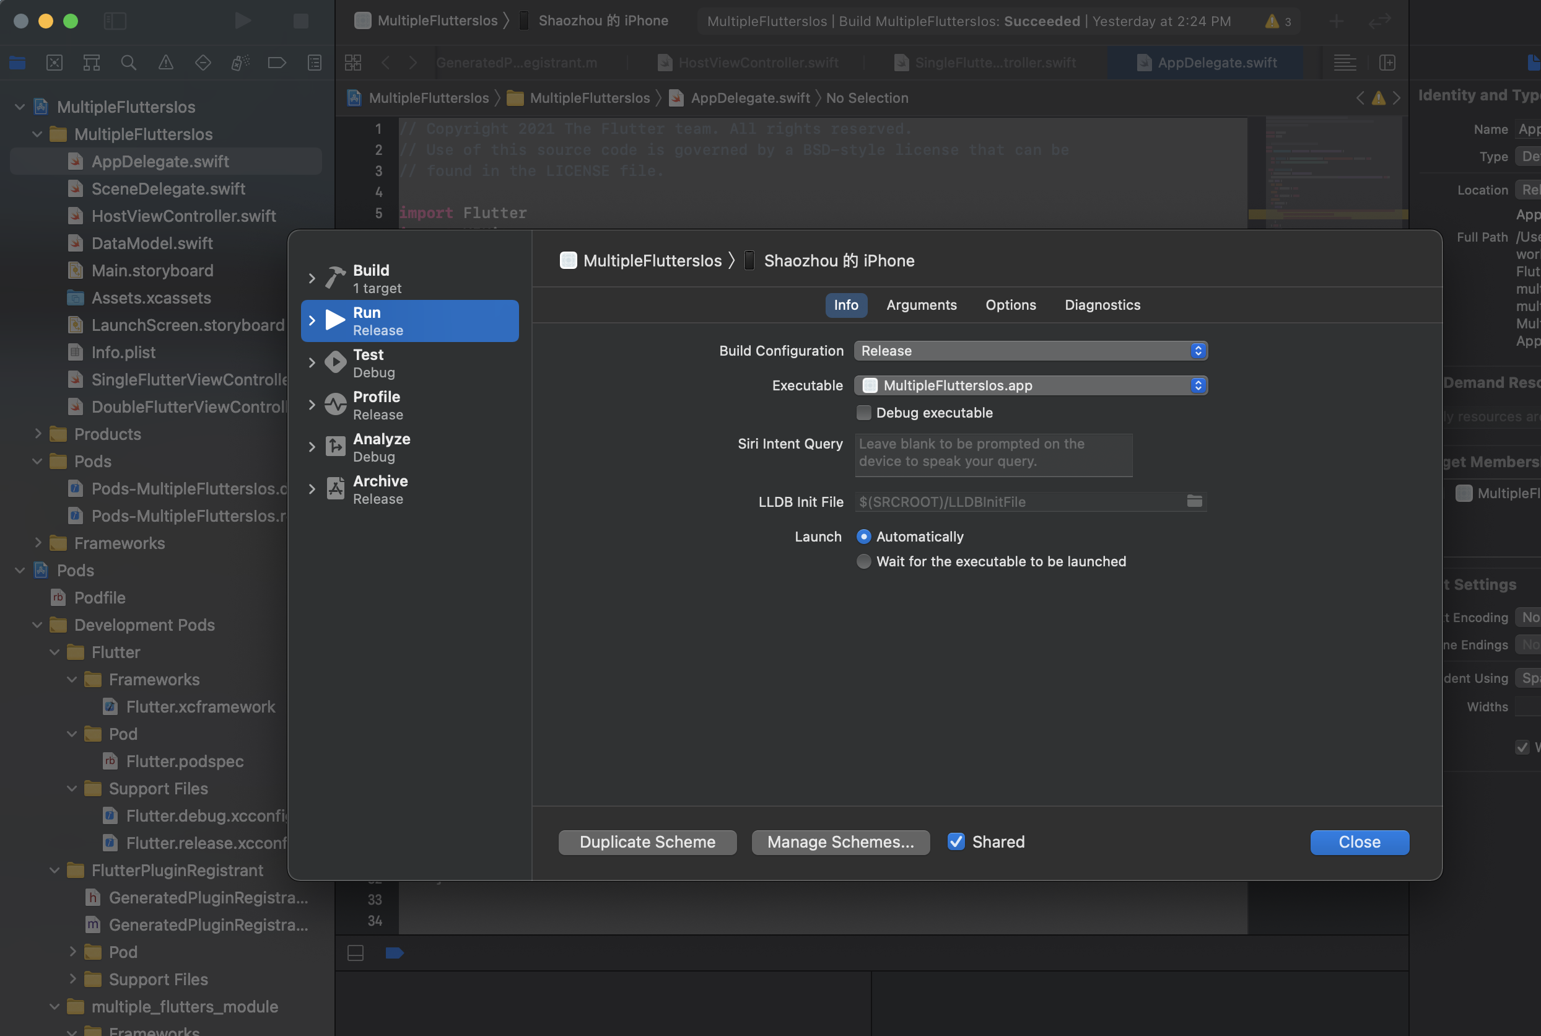Open the Build Configuration dropdown
Image resolution: width=1541 pixels, height=1036 pixels.
(x=1031, y=351)
